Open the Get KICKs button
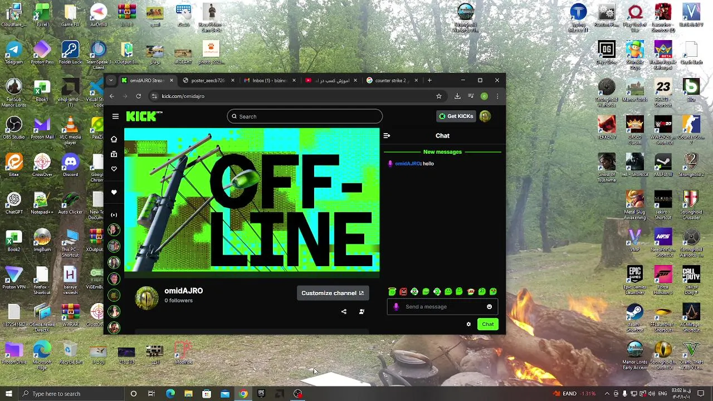 click(x=456, y=116)
